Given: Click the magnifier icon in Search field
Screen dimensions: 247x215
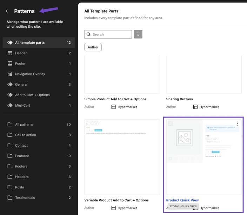Looking at the screenshot, I should coord(88,34).
